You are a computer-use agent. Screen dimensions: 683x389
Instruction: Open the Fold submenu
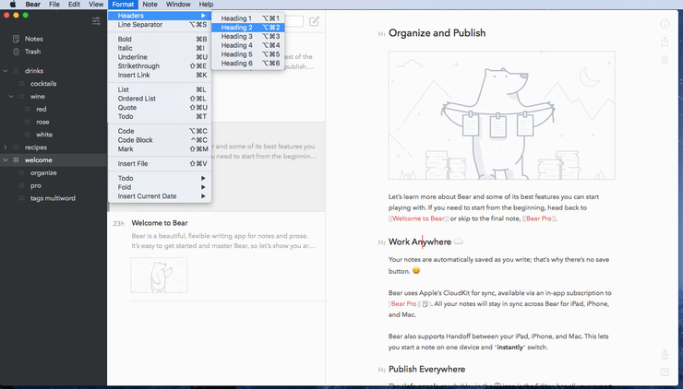point(125,187)
